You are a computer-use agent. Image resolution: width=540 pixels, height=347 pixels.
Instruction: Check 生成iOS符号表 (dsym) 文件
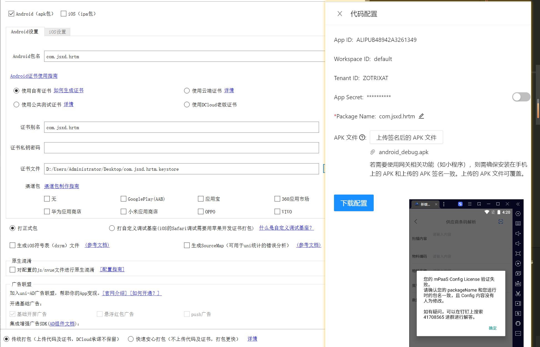click(12, 245)
